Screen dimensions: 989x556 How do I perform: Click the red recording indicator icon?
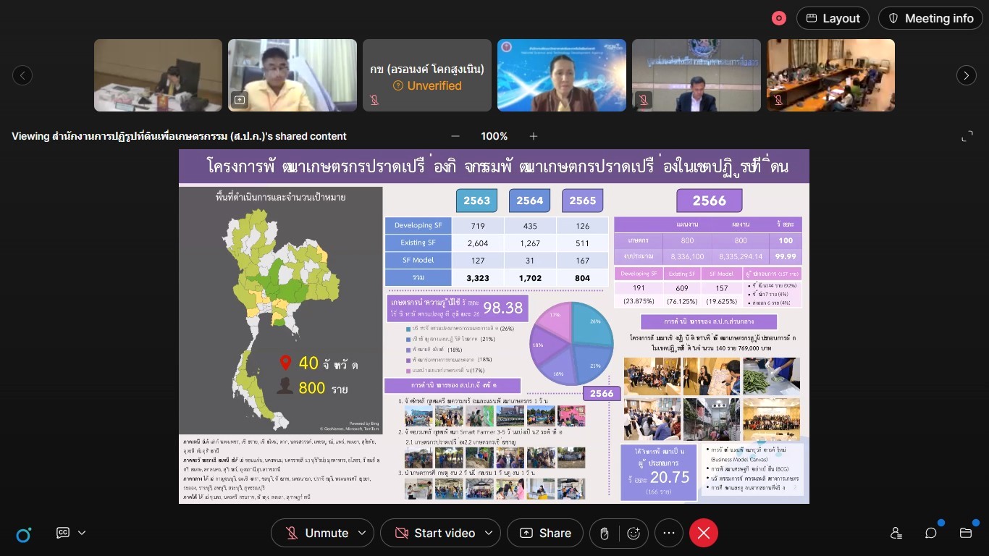(779, 18)
